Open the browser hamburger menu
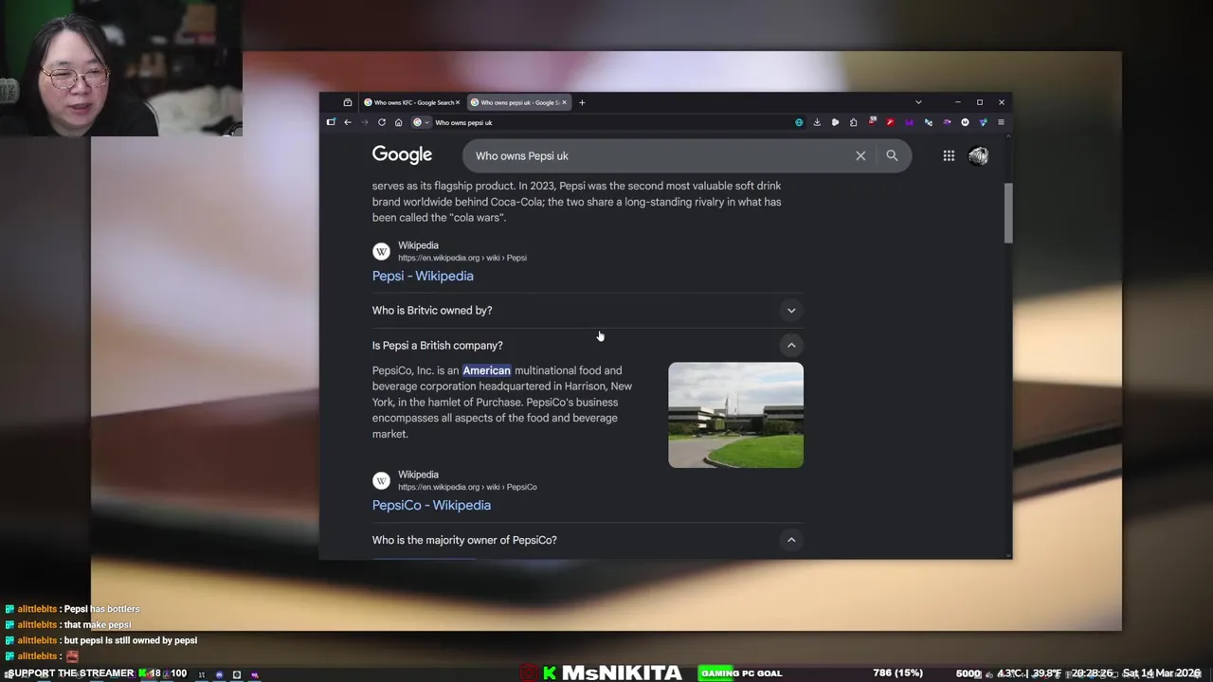1213x682 pixels. pyautogui.click(x=1001, y=122)
